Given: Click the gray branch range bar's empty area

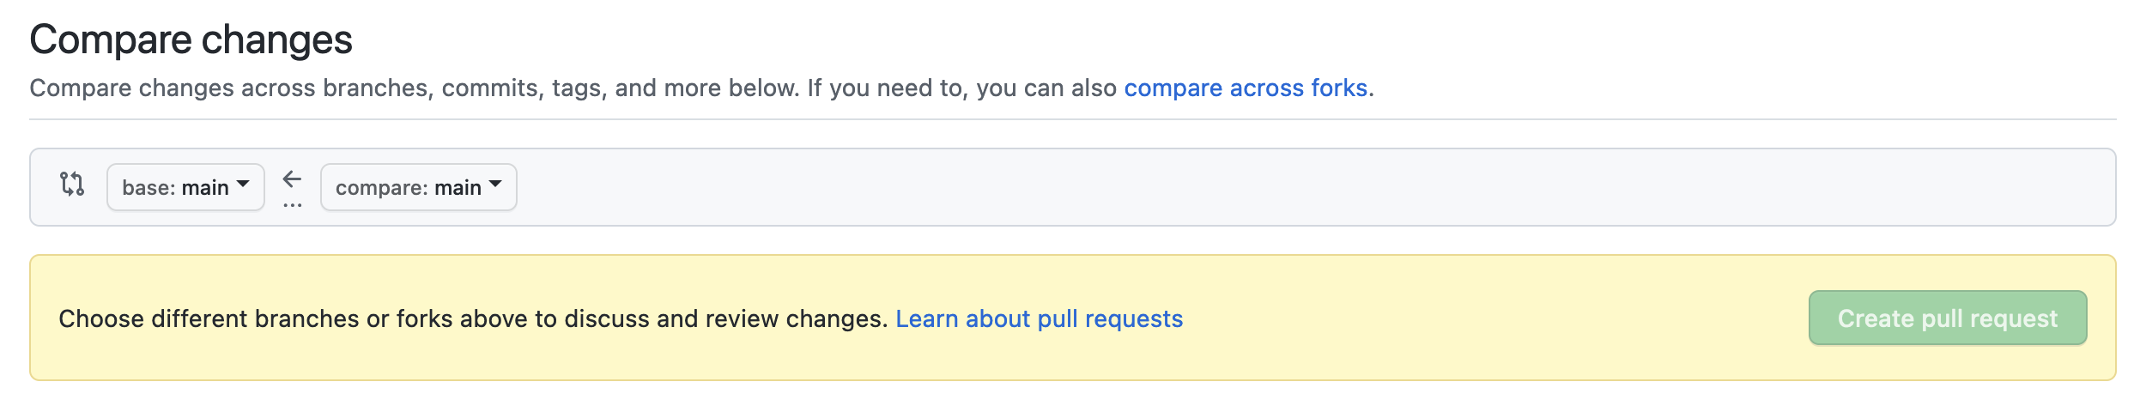Looking at the screenshot, I should (x=1202, y=187).
